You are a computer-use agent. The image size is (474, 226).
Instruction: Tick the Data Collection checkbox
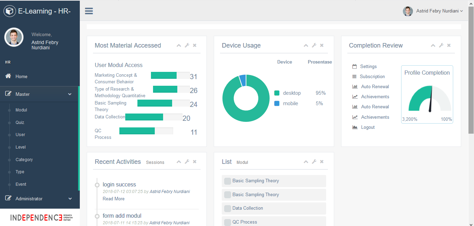[227, 208]
